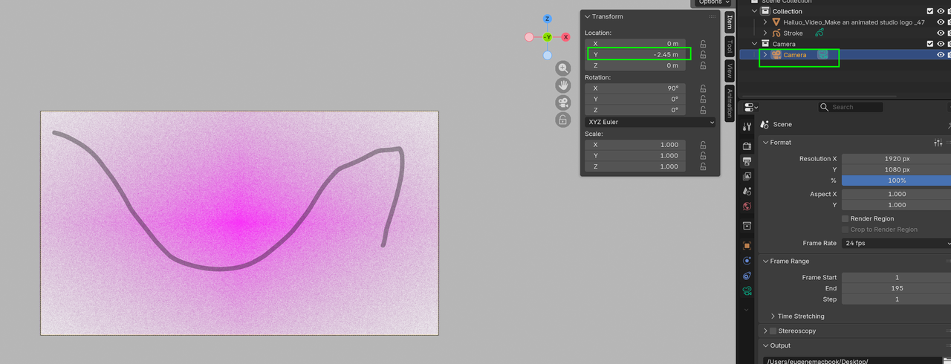The image size is (951, 364).
Task: Switch to the Tool sidebar tab
Action: click(730, 45)
